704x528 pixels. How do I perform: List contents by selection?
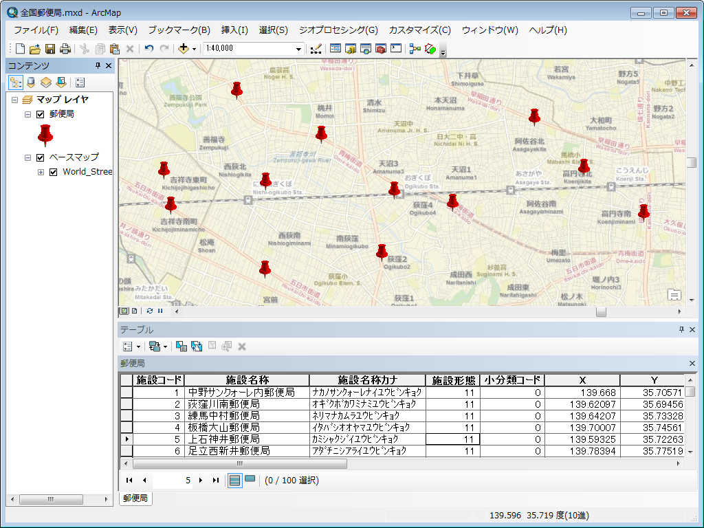[61, 82]
